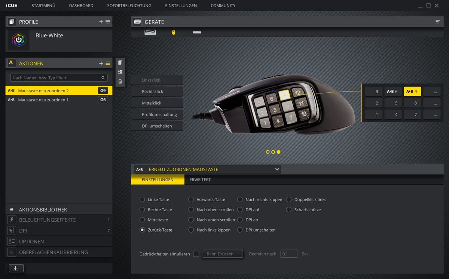This screenshot has width=449, height=279.
Task: Select the yellow mouse device icon
Action: coord(174,32)
